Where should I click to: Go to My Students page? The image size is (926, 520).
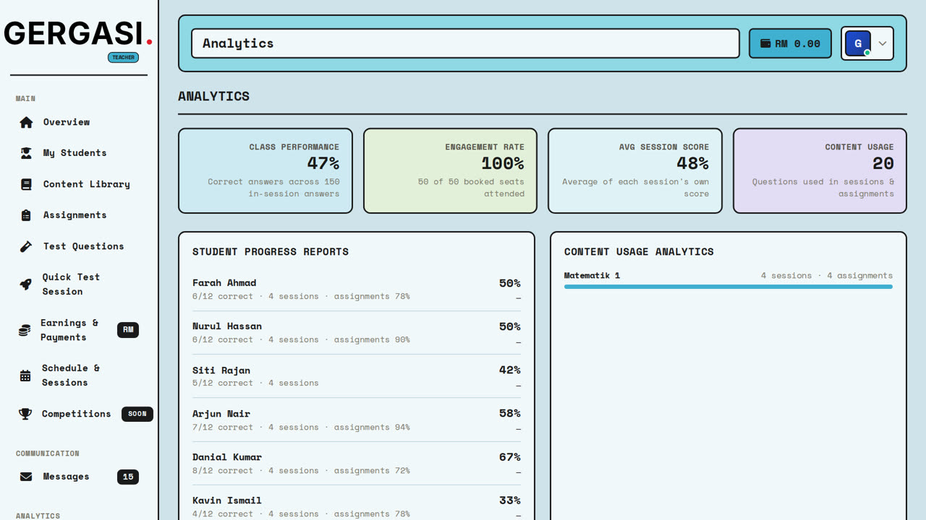point(79,153)
